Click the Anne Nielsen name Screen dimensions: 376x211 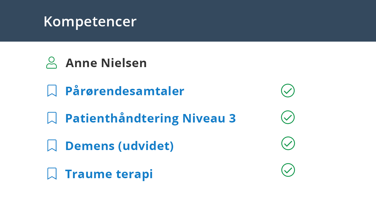106,63
